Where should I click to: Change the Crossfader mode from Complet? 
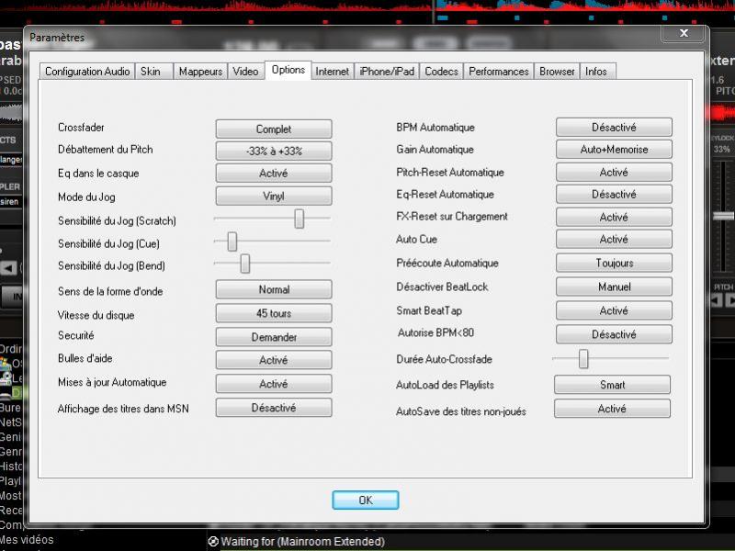pos(274,129)
